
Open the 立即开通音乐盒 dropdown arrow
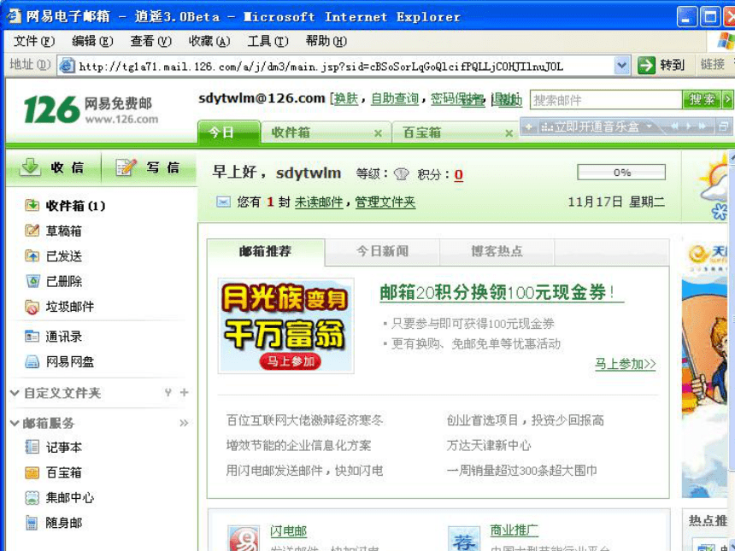click(650, 126)
